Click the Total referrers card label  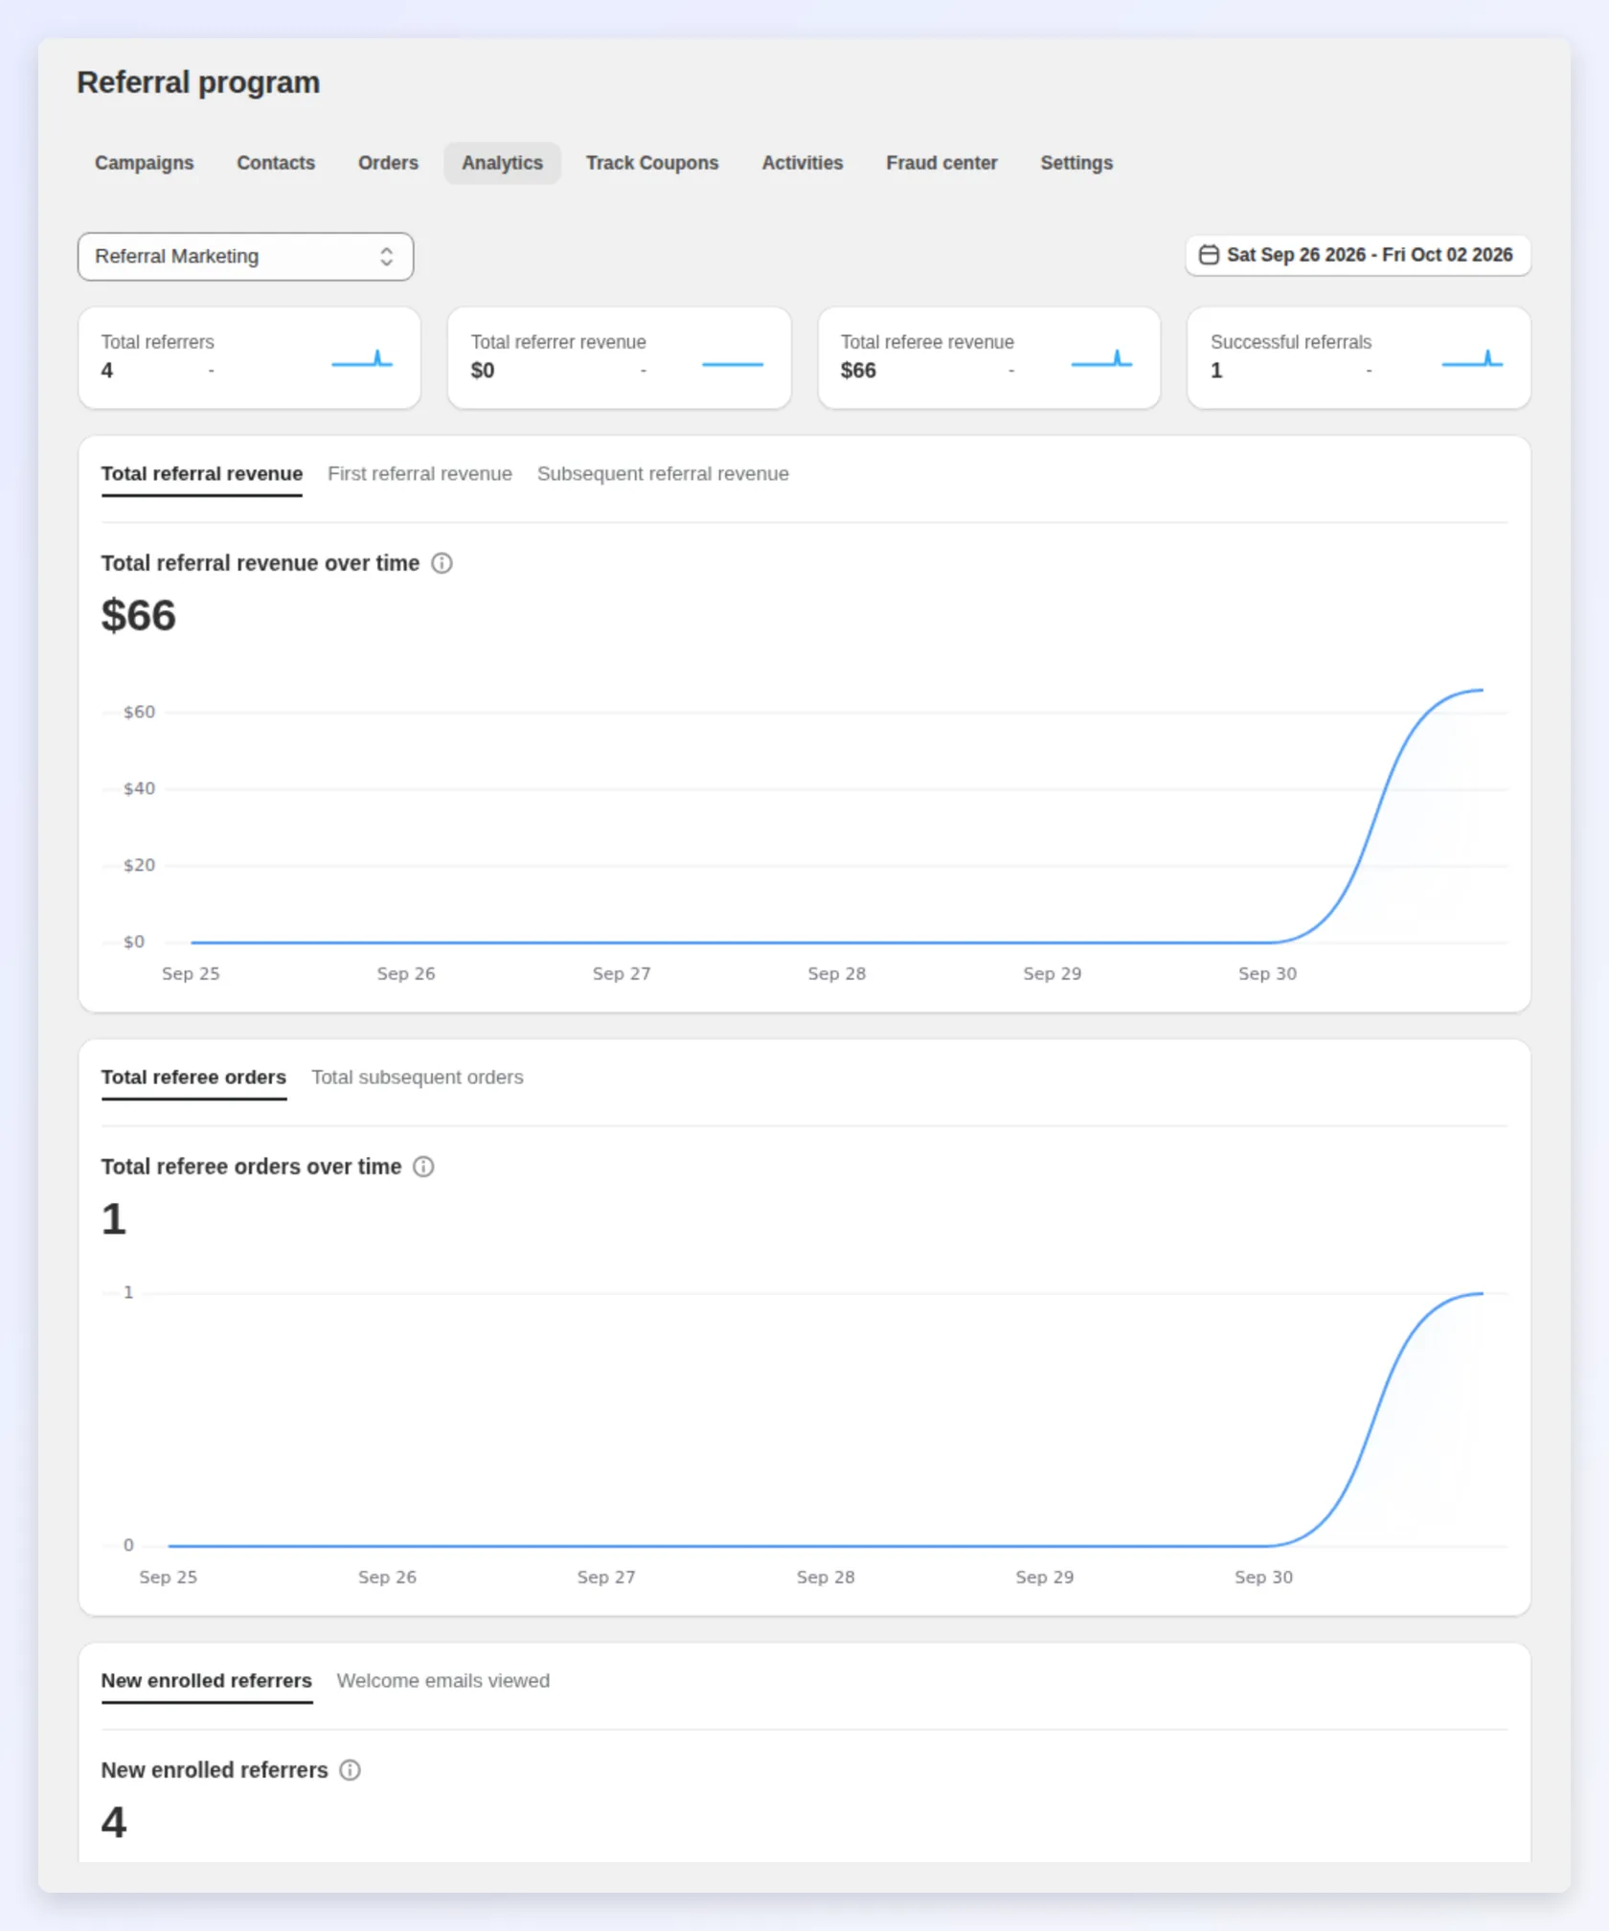(x=158, y=342)
